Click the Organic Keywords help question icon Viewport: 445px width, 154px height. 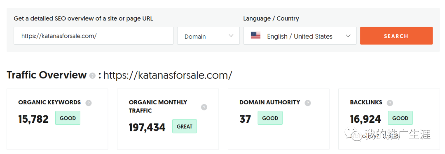89,103
